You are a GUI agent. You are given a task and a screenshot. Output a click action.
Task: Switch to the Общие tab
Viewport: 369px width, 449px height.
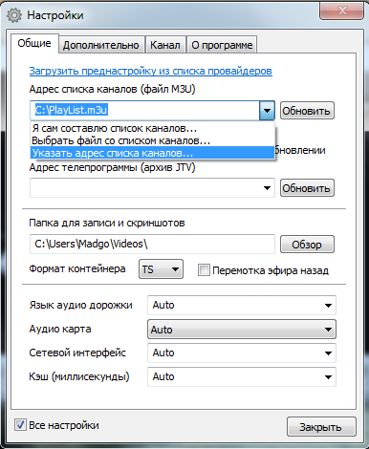[x=34, y=43]
